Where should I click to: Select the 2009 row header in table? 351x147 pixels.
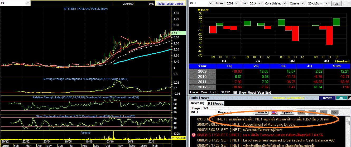(202, 71)
